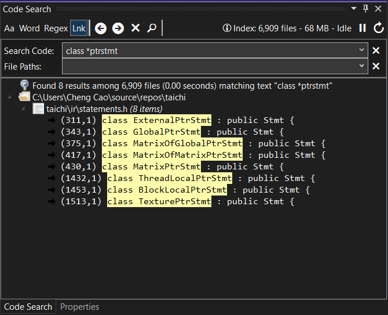Go to next search result arrow
388x315 pixels.
coord(118,28)
